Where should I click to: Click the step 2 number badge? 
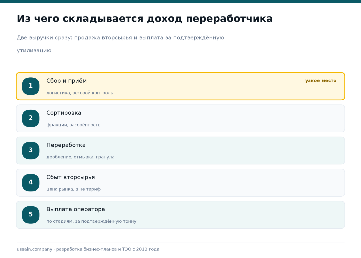[31, 118]
